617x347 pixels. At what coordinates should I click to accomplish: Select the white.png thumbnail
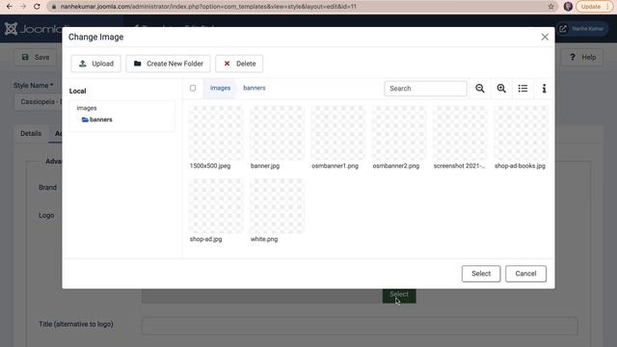(x=277, y=205)
